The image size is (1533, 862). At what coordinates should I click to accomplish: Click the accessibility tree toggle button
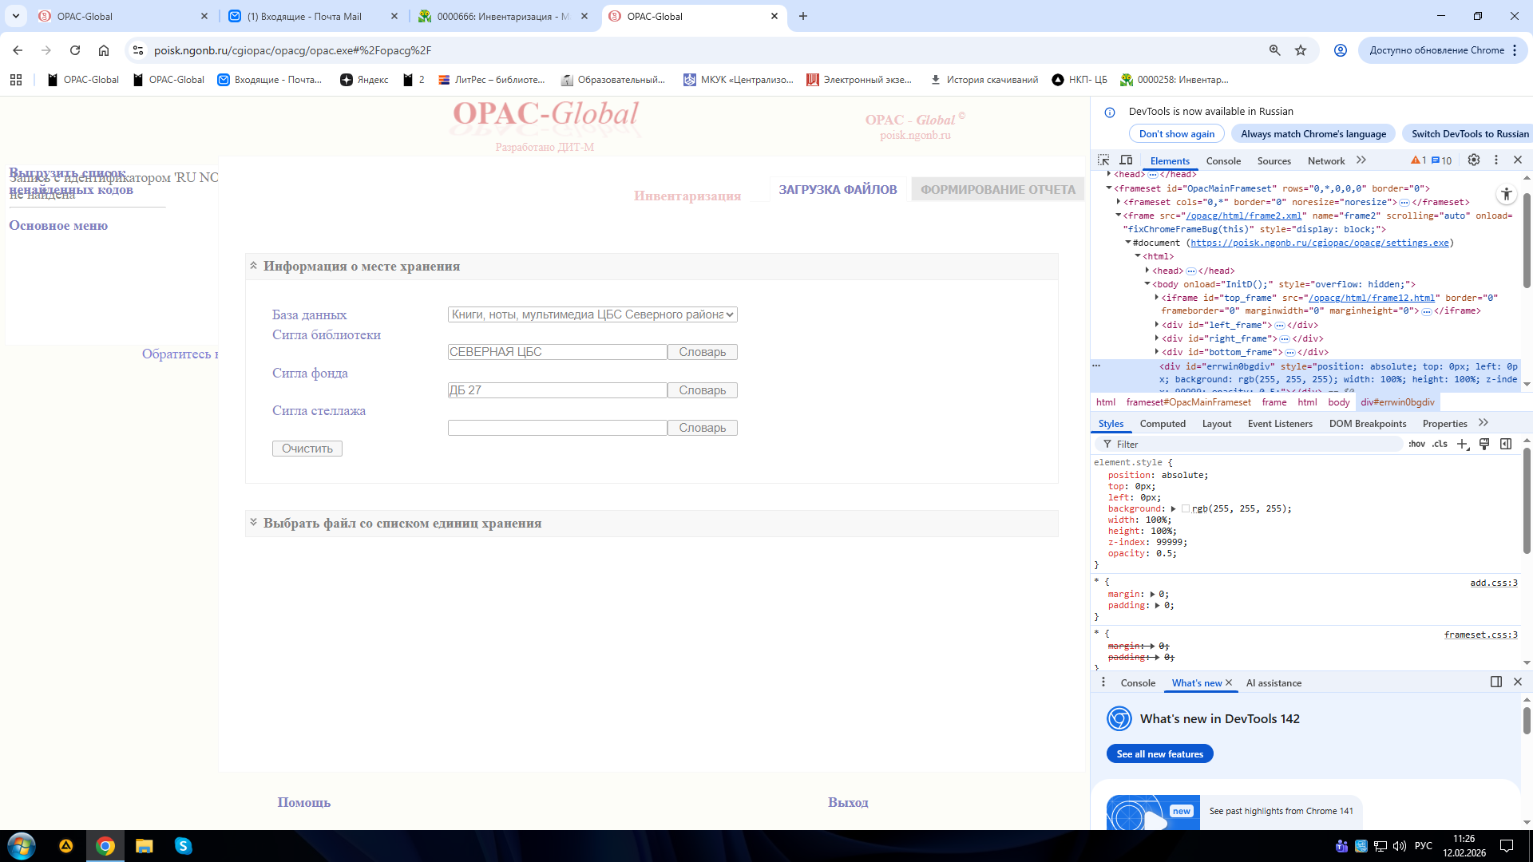1506,194
